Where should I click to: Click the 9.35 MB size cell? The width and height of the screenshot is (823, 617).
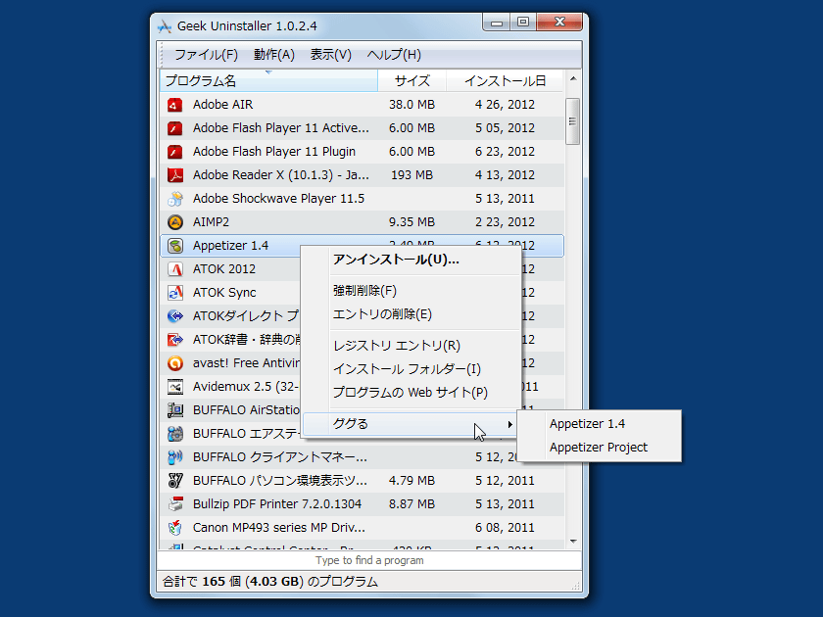click(x=412, y=222)
